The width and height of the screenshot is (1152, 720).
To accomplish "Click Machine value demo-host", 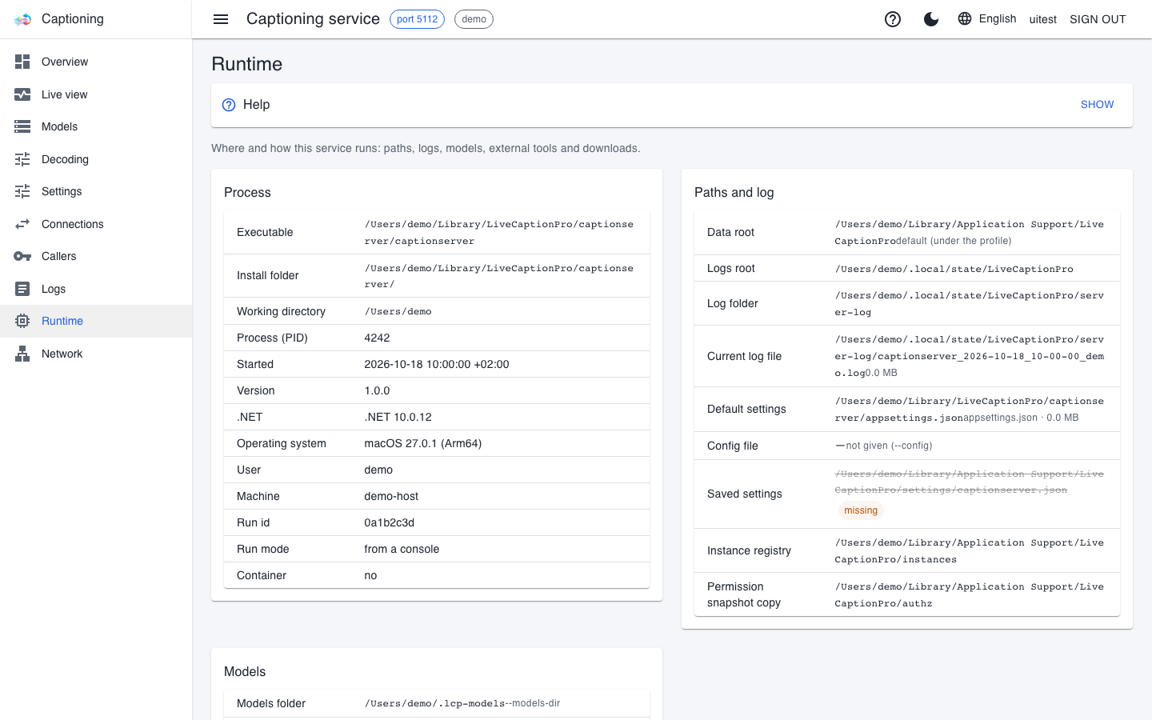I will 392,496.
